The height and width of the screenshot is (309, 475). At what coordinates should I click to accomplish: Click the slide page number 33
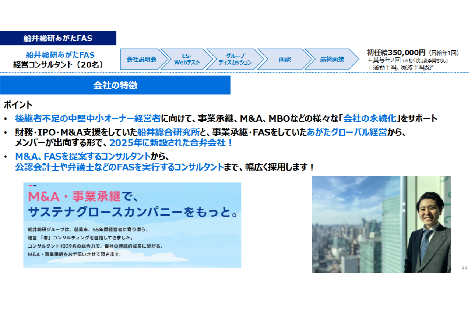464,269
